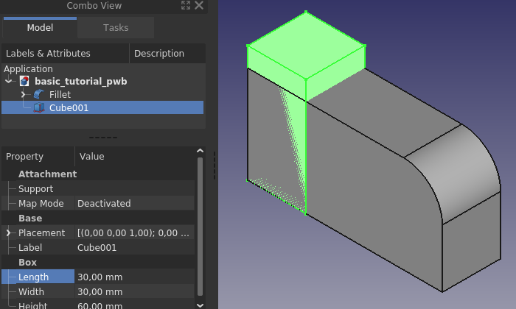516x309 pixels.
Task: Click the basic_tutorial_pwb document icon
Action: pos(24,81)
